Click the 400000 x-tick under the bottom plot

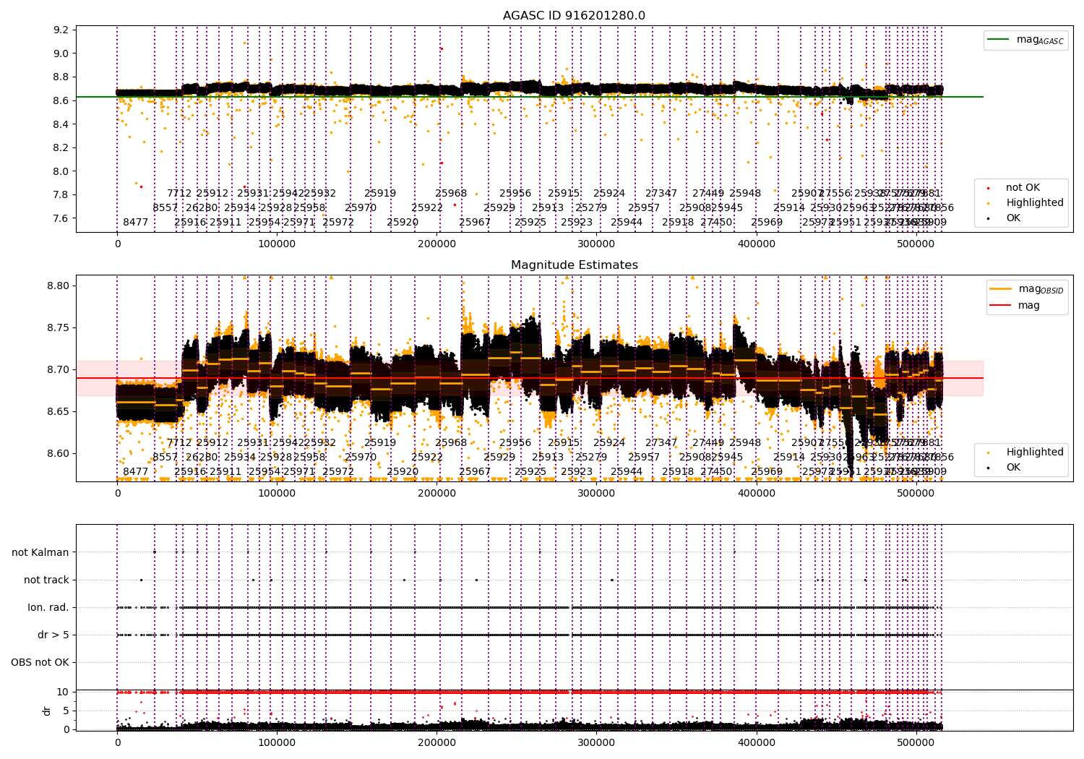pos(756,742)
